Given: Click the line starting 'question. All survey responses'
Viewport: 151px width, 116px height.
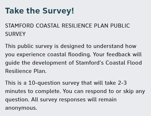Looking at the screenshot, I should coord(61,100).
